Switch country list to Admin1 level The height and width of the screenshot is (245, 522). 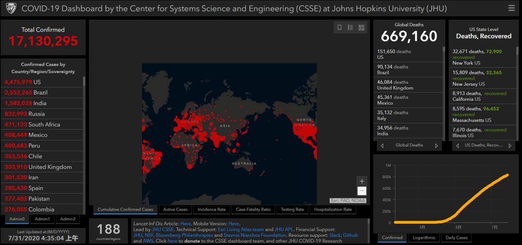tap(42, 219)
